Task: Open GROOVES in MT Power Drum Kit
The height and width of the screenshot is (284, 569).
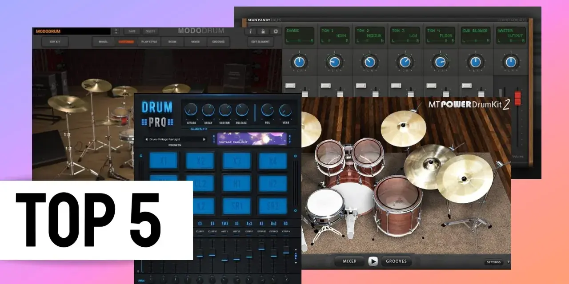Action: coord(396,261)
